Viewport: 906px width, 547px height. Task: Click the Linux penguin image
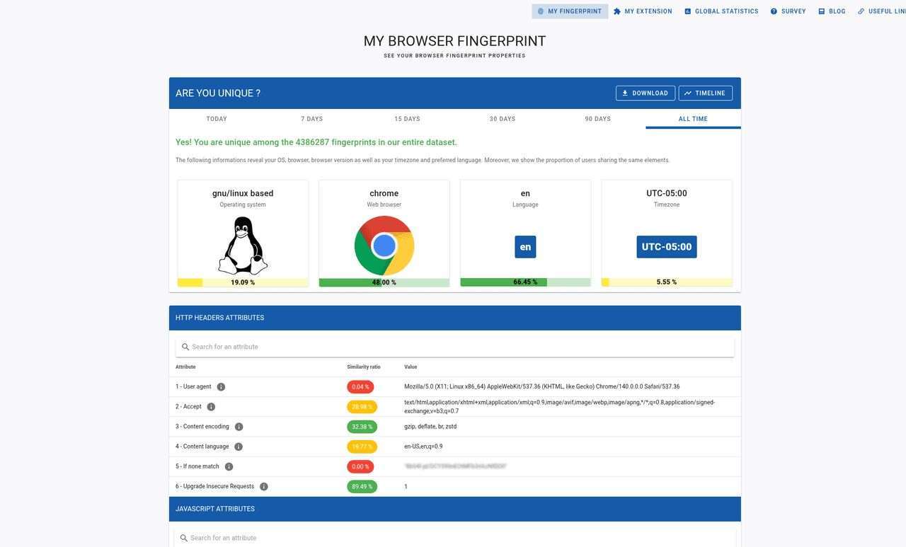[243, 246]
